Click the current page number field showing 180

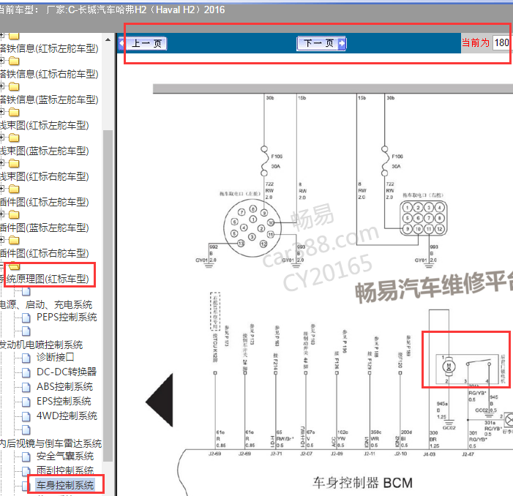pos(501,43)
